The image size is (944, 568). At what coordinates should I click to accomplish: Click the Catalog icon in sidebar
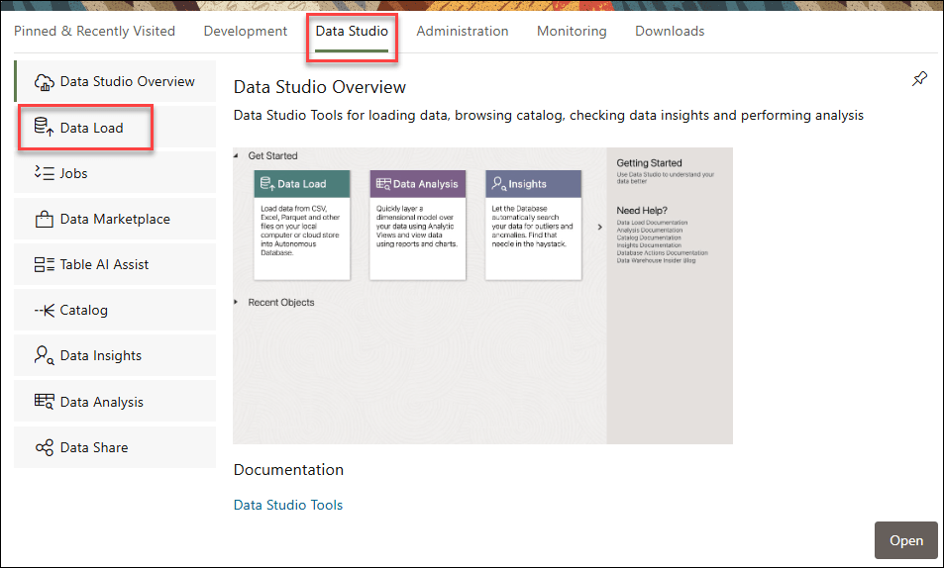(x=44, y=310)
